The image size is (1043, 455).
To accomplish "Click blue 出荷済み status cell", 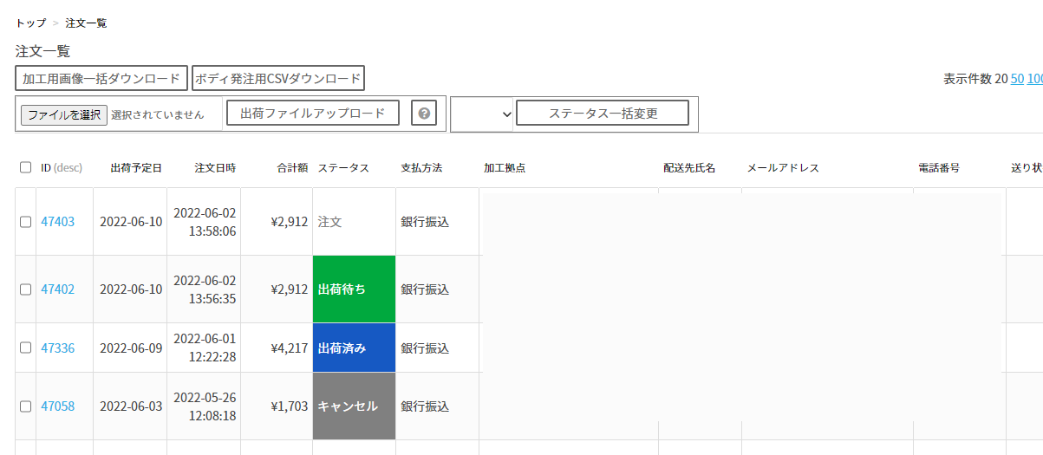I will click(x=354, y=348).
